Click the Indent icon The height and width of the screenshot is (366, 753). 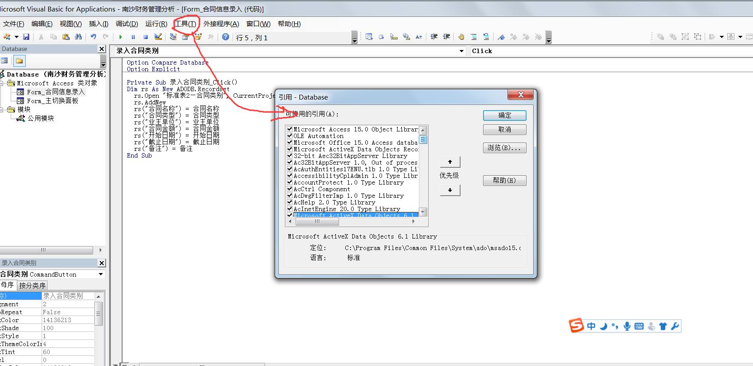(x=434, y=37)
